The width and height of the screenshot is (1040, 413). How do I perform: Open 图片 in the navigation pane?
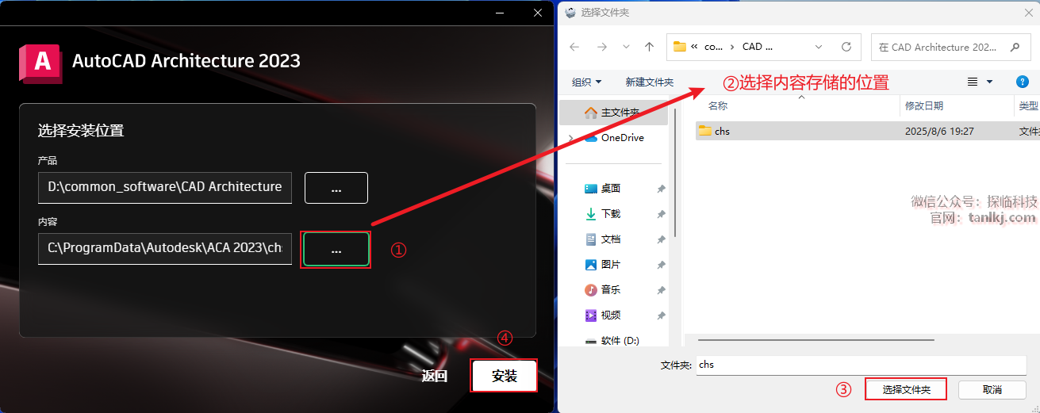(611, 265)
